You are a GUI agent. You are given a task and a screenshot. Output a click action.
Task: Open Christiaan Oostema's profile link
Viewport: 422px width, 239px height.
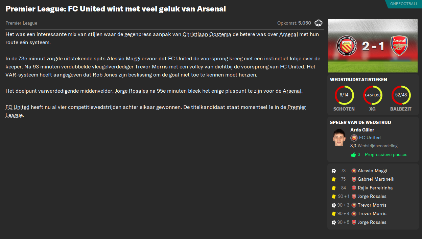click(207, 34)
